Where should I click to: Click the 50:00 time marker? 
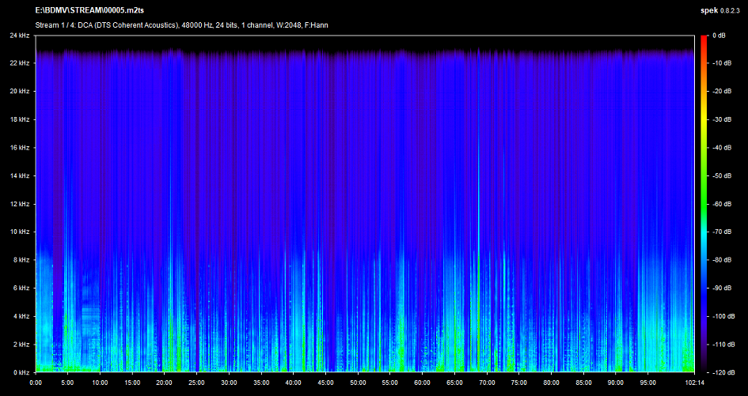[x=356, y=383]
